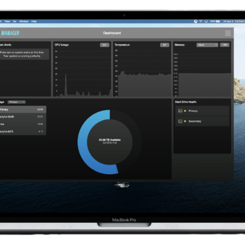Open the Help menu

click(34, 21)
